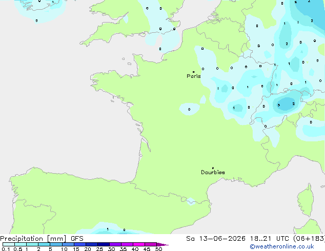Click the Dourbies location dot marker

click(213, 168)
